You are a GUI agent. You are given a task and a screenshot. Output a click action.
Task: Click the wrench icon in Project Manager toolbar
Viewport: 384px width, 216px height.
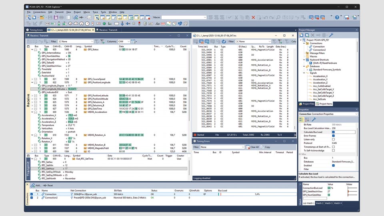(331, 35)
